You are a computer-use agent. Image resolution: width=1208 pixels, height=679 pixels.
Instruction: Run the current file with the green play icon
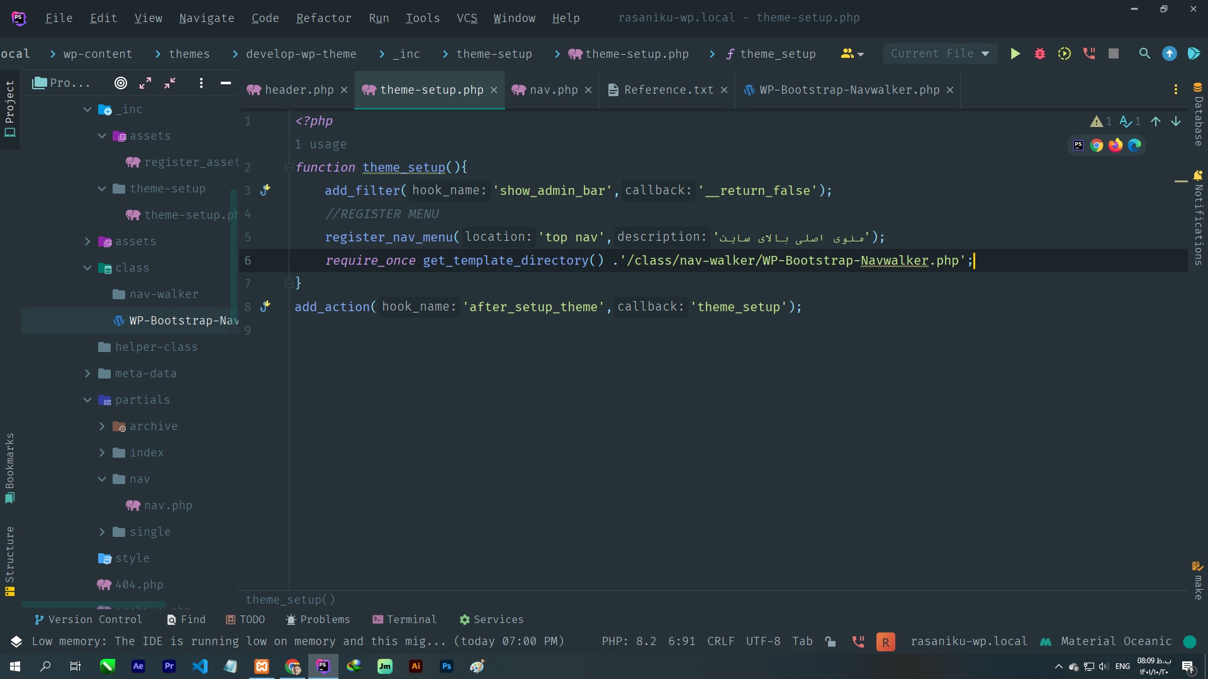(1015, 54)
